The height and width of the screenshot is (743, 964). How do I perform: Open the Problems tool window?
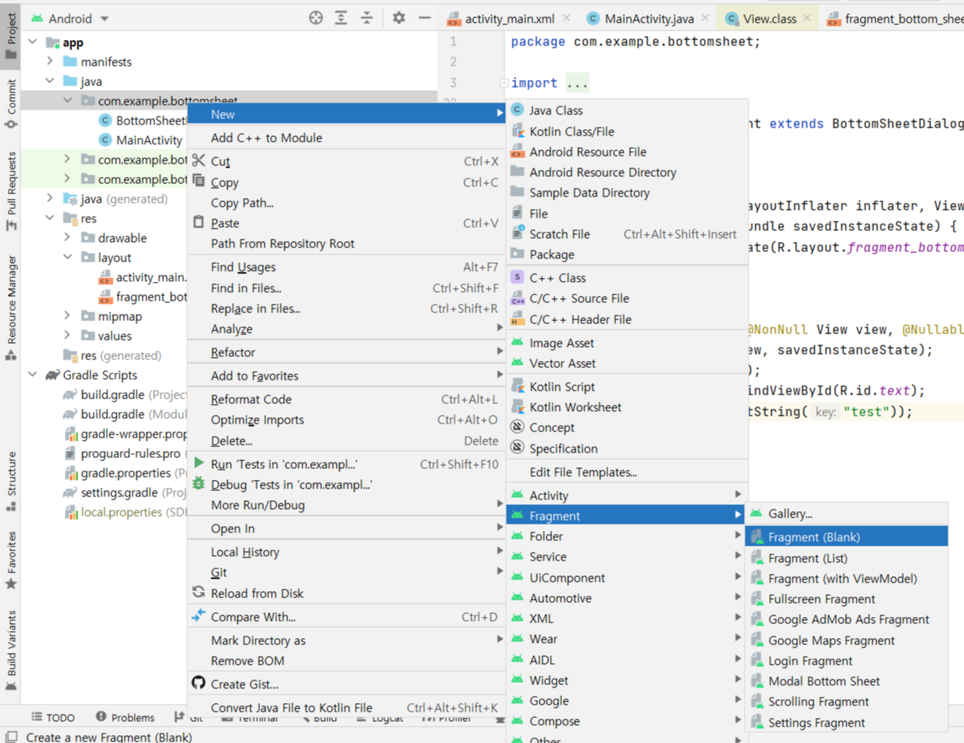[125, 717]
